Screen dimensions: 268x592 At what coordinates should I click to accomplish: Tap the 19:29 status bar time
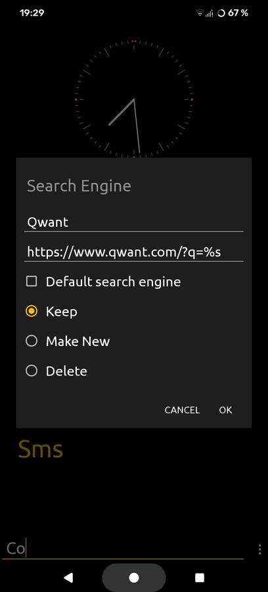(x=32, y=13)
